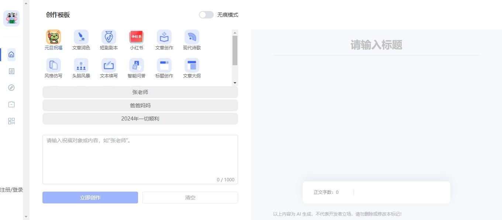Open the 现代诗歌 template
The image size is (502, 220).
[192, 37]
